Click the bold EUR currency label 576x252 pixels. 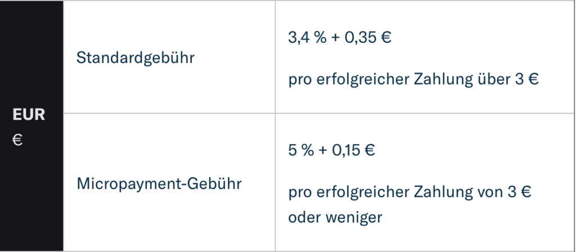tap(29, 115)
